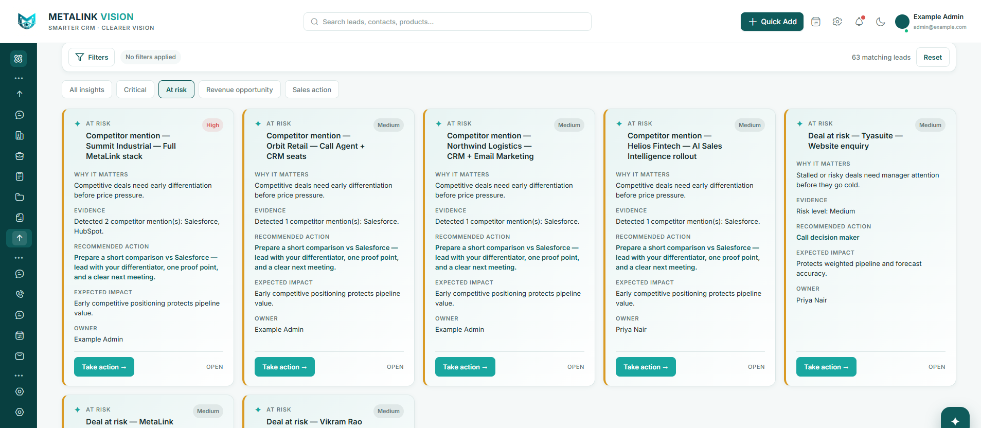Open the Northwind Logistics card title

[490, 146]
